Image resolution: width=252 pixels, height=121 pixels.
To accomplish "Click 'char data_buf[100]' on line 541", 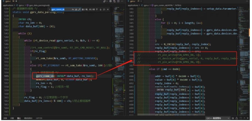I will [37, 26].
